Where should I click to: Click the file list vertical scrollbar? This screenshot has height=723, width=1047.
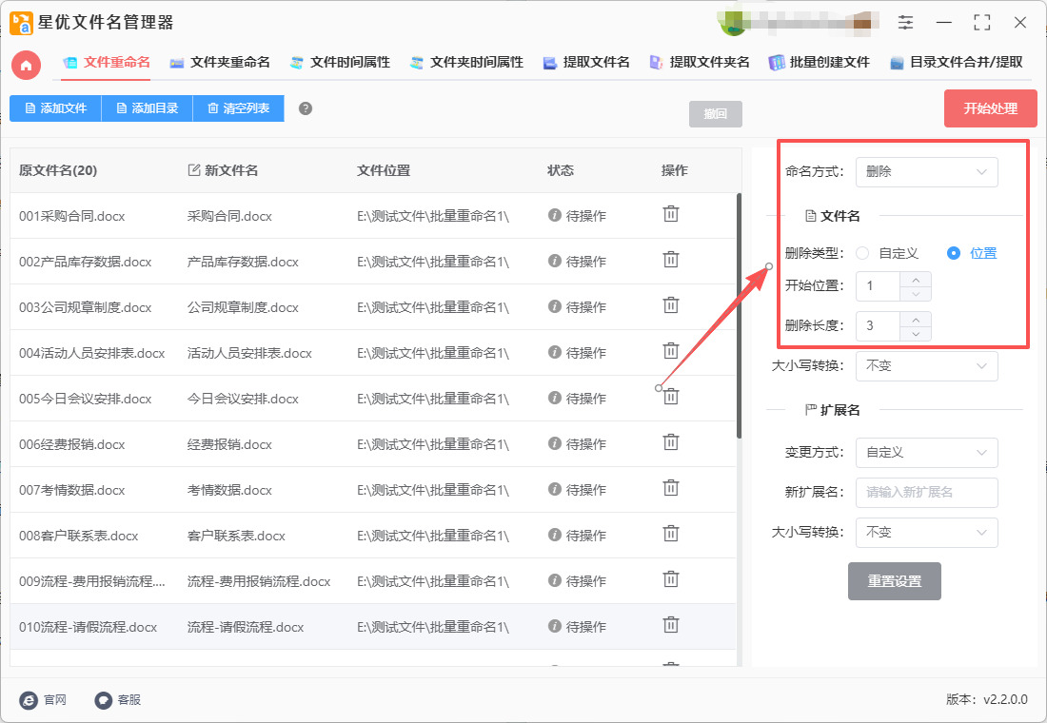click(739, 316)
